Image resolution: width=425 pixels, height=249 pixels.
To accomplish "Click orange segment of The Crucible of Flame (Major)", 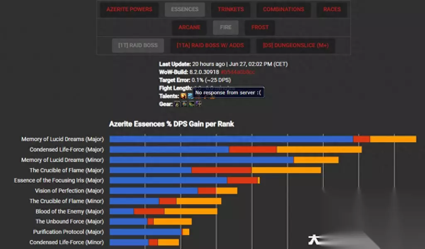I will click(286, 170).
